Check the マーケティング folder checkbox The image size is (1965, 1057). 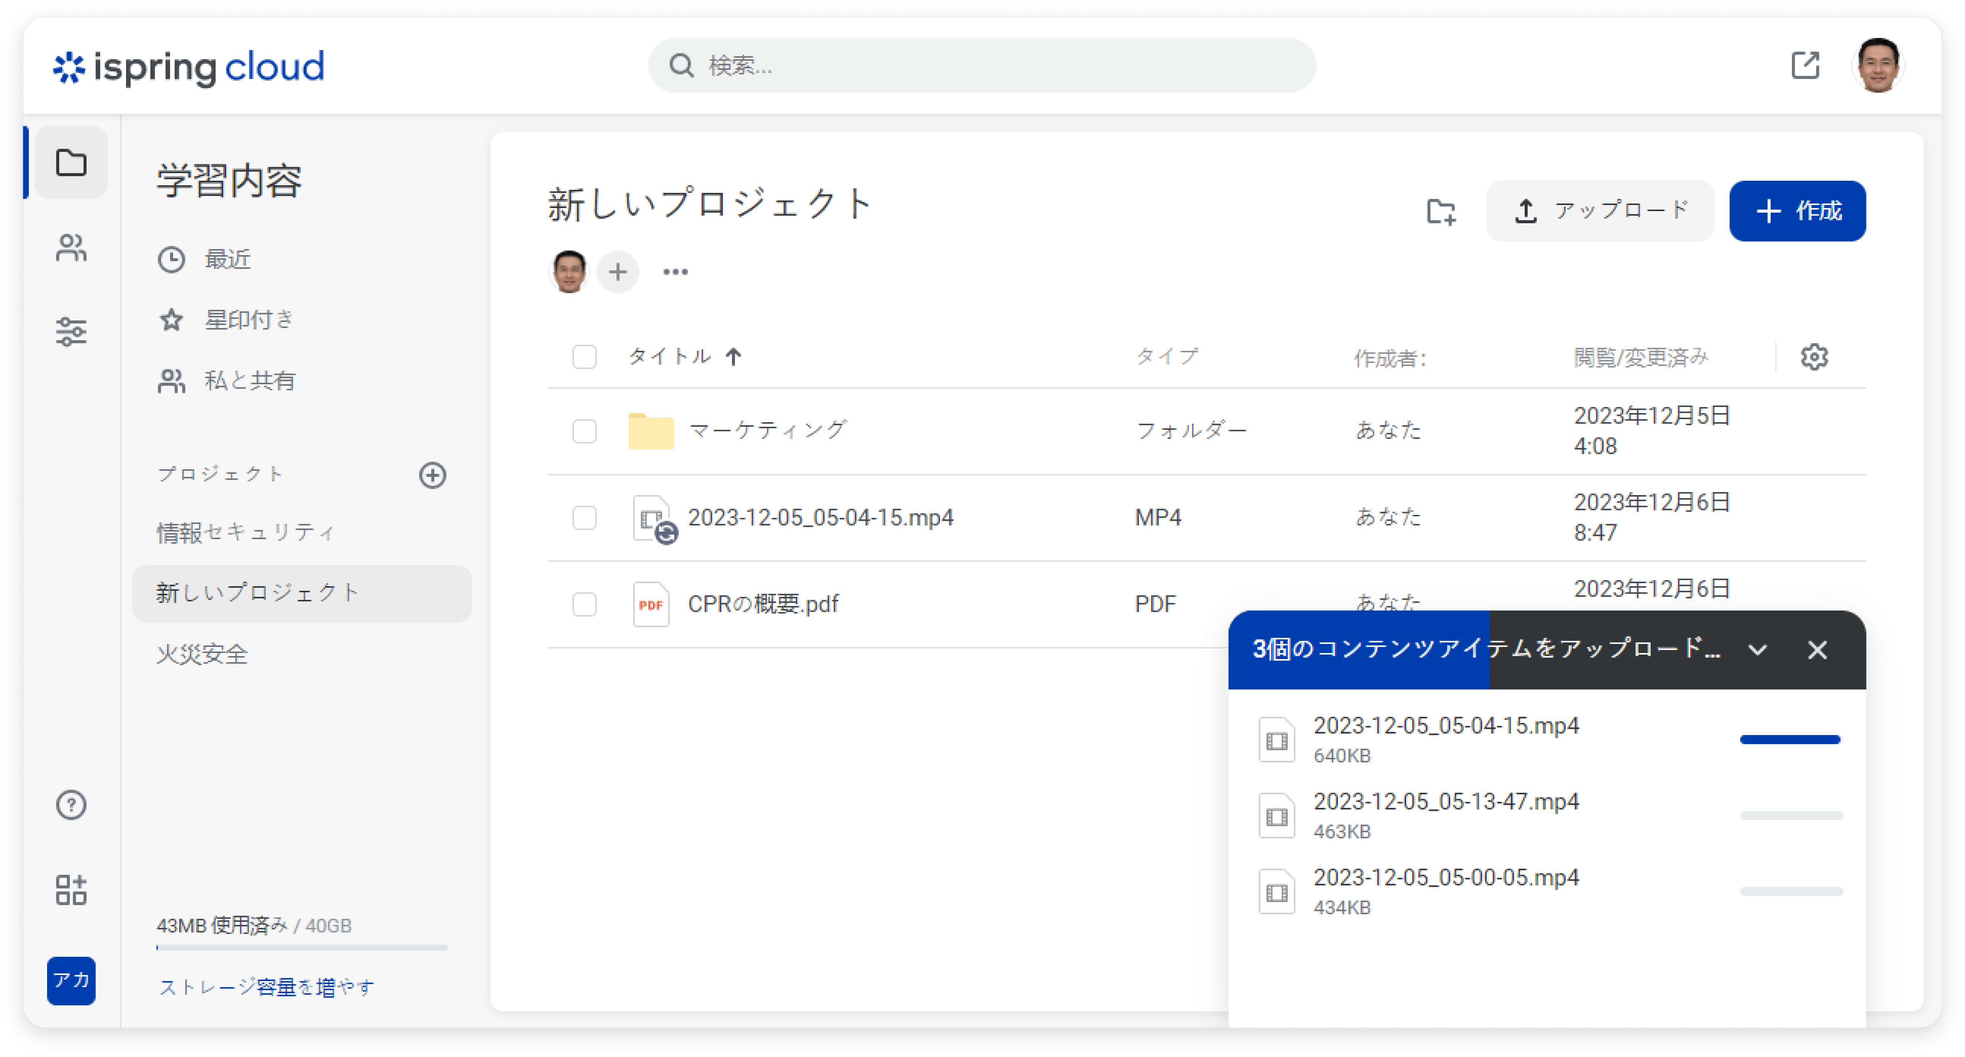[584, 431]
